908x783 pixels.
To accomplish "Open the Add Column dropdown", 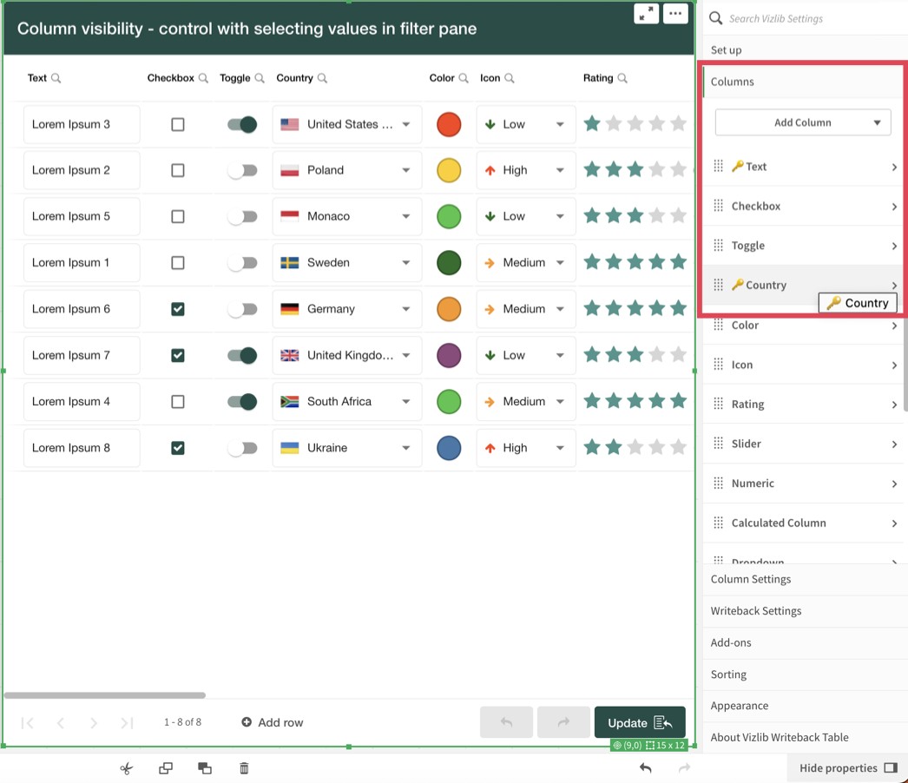I will (802, 122).
